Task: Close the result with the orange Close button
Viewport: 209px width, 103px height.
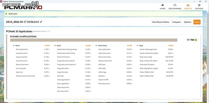Action: 197,22
